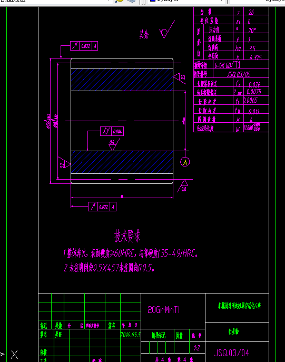Click the material text 20GrMnTi
285x362 pixels.
pos(164,310)
